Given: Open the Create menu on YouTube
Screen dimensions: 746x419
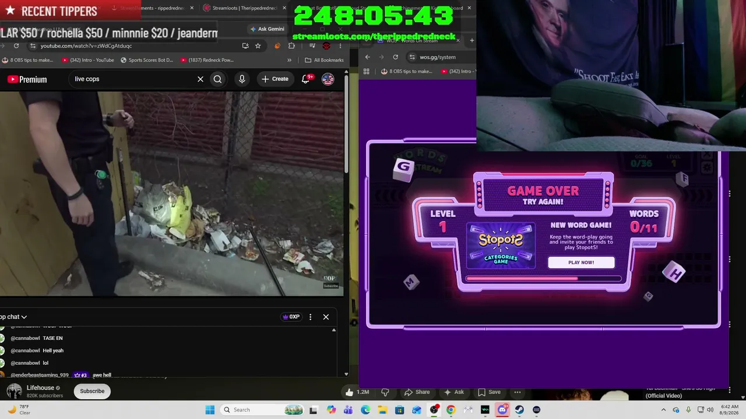Looking at the screenshot, I should point(275,79).
